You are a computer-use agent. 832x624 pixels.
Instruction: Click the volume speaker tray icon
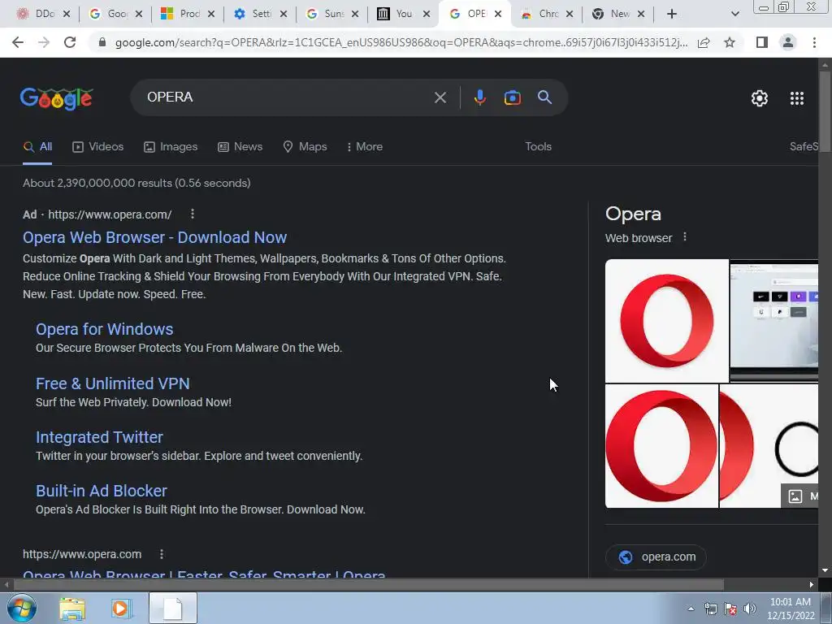point(749,609)
